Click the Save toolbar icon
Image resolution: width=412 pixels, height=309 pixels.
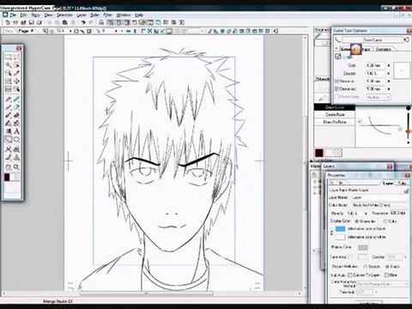pyautogui.click(x=32, y=22)
